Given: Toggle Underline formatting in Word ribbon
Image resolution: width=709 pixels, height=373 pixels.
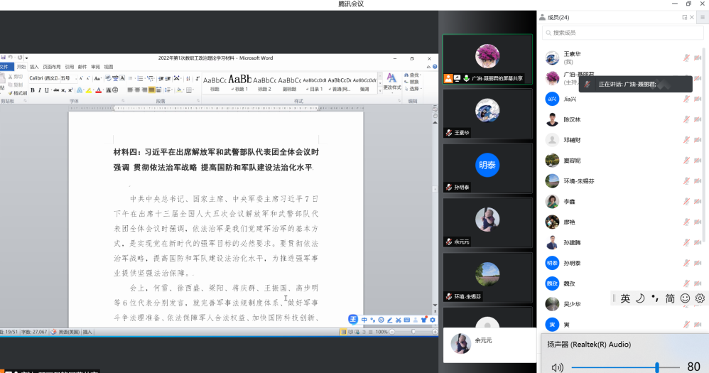Looking at the screenshot, I should (47, 90).
